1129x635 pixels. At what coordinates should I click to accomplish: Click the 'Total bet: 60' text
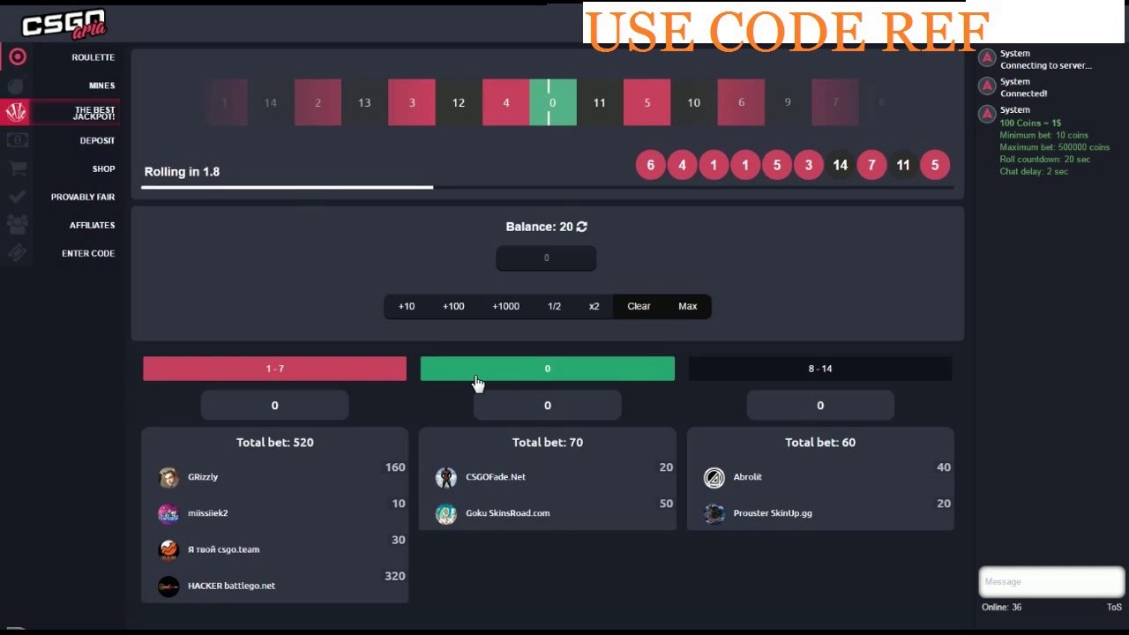click(x=820, y=443)
